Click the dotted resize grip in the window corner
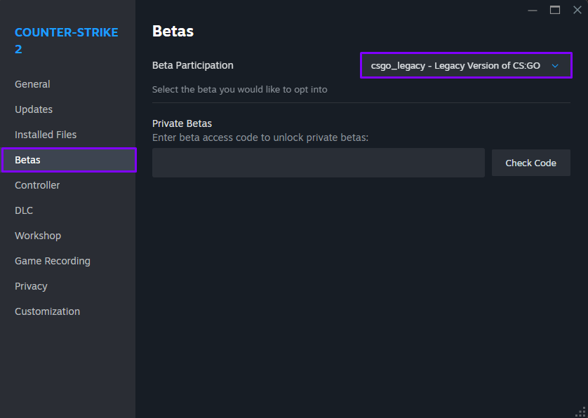The width and height of the screenshot is (588, 418). 580,412
